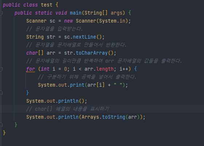Click 'char' keyword in array declaration
Viewport: 204px width, 146px height.
[x=32, y=53]
